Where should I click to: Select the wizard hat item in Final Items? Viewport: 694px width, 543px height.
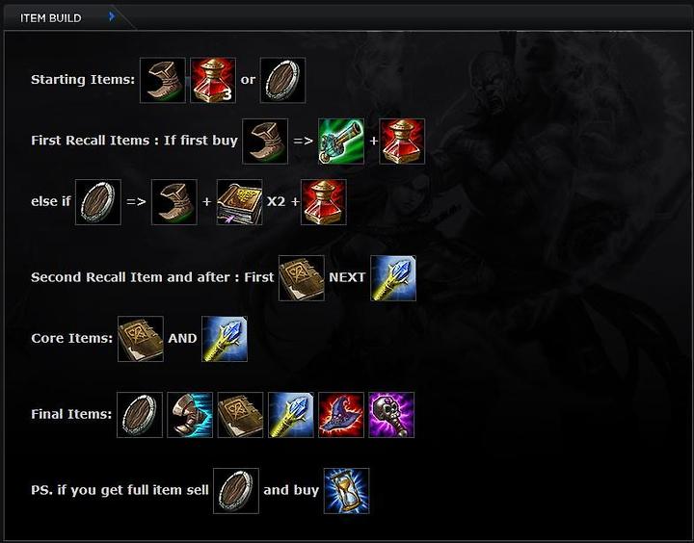[x=341, y=415]
